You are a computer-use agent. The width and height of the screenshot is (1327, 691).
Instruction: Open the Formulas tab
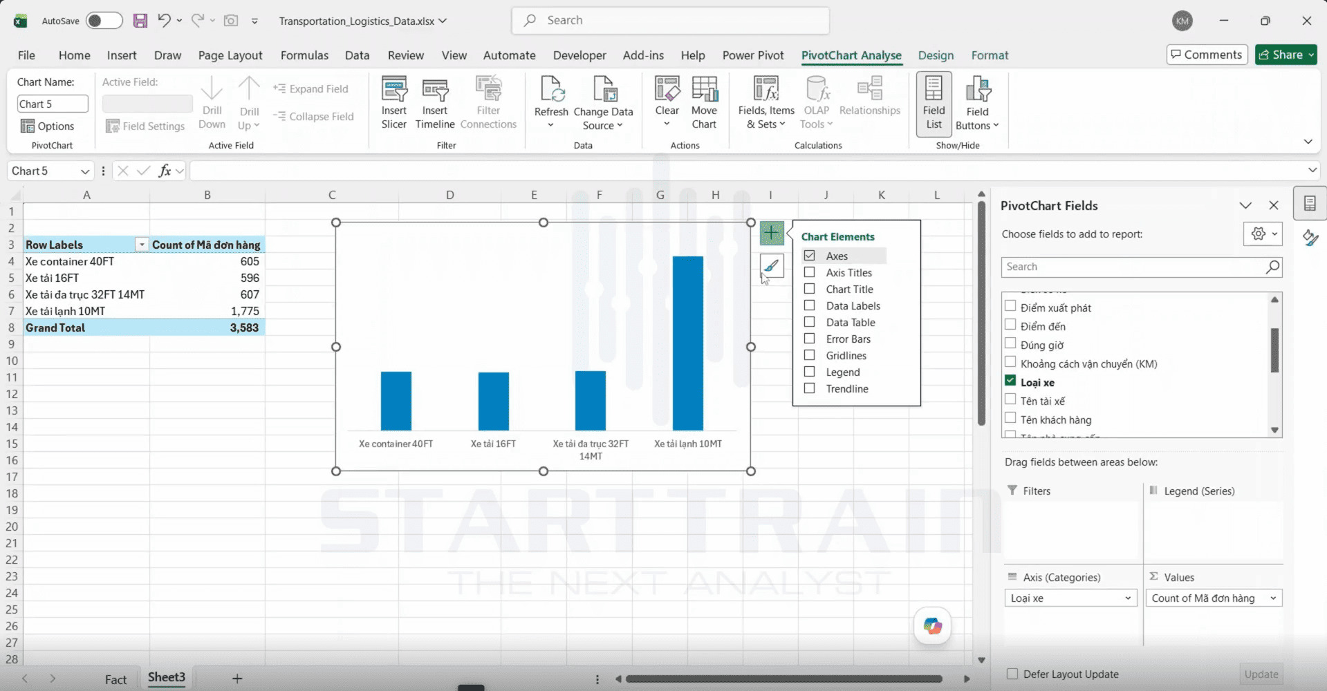(304, 55)
